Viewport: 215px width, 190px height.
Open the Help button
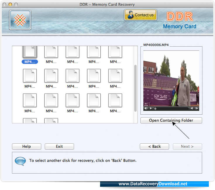[x=27, y=146]
